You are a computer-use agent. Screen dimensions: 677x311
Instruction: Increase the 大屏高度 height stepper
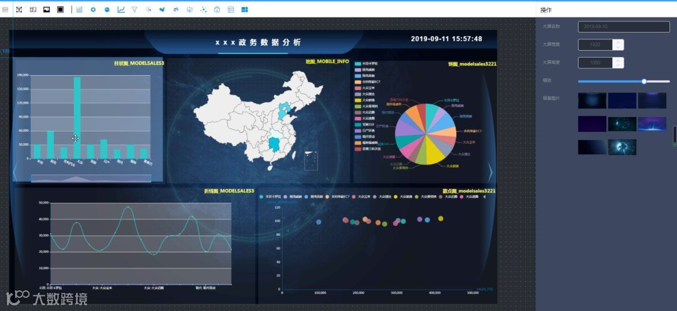point(618,60)
